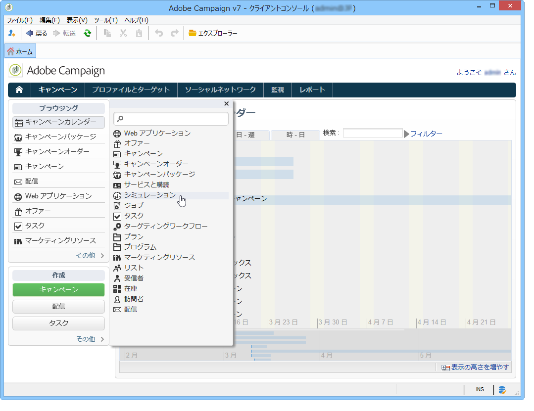Select キャンペーンカレンダー in browsing sidebar
The width and height of the screenshot is (534, 411).
click(58, 122)
